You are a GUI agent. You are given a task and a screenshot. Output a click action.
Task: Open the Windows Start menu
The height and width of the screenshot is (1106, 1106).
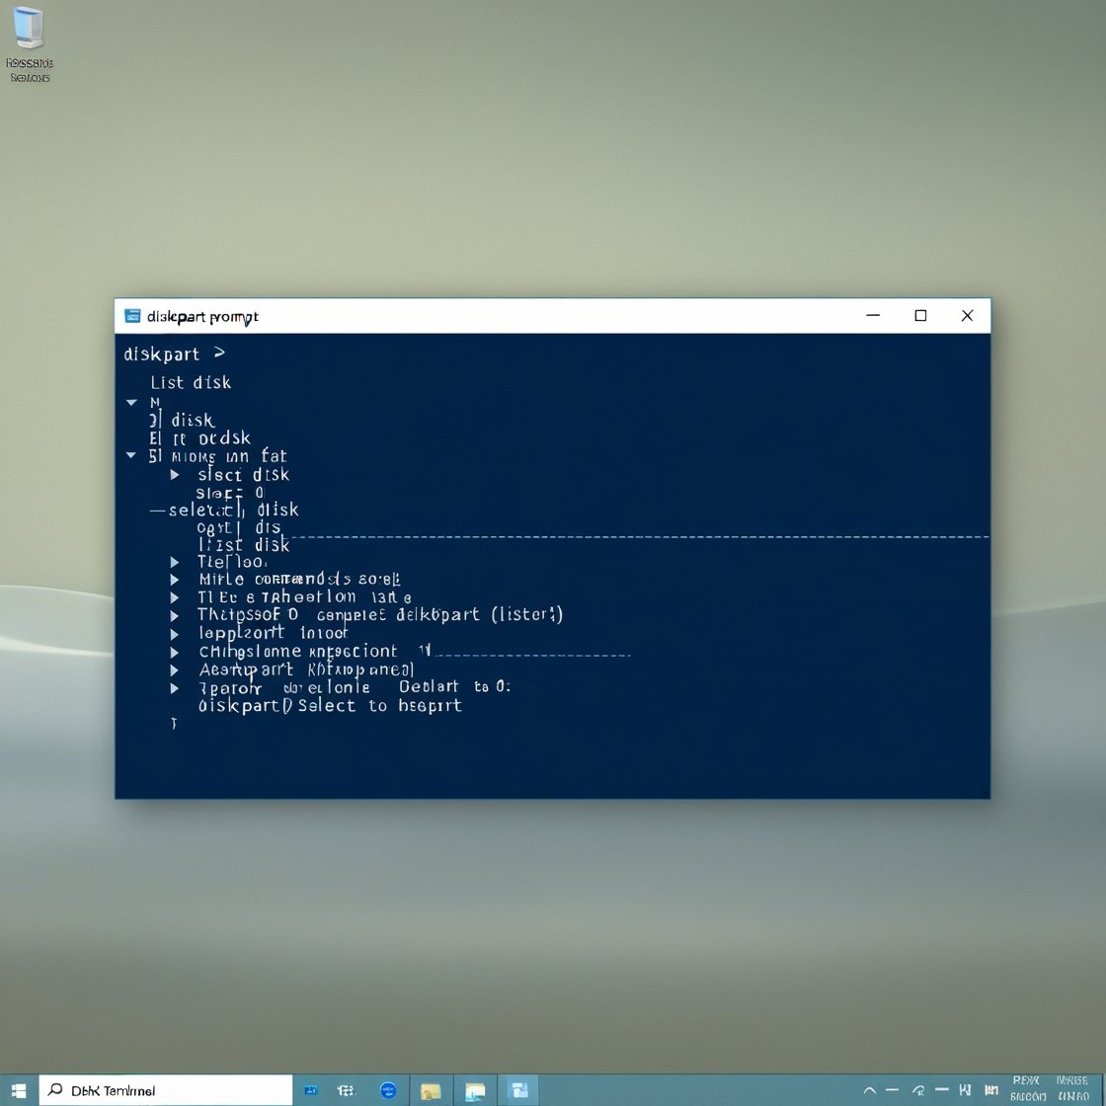coord(19,1090)
